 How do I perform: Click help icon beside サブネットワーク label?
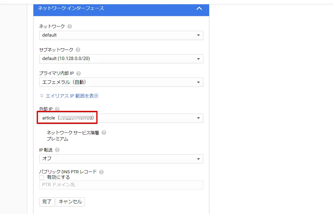(x=78, y=50)
